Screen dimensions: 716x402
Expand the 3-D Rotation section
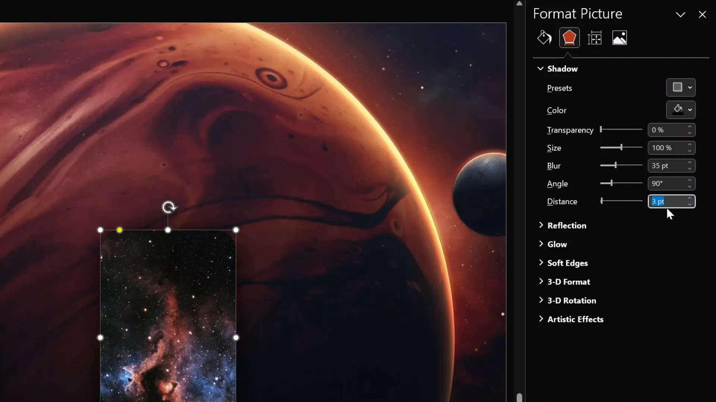(x=567, y=300)
